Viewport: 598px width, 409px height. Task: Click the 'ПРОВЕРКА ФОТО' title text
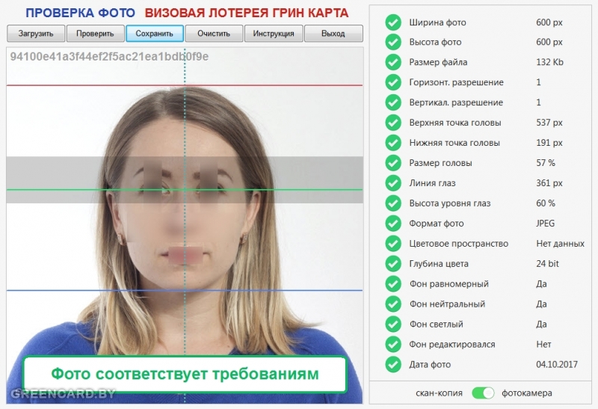tap(80, 13)
